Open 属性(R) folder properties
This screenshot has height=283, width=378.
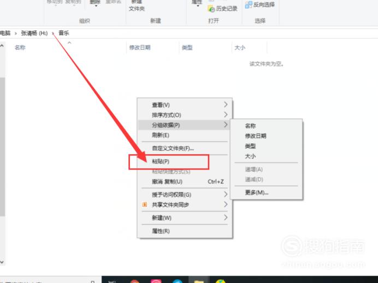click(185, 231)
